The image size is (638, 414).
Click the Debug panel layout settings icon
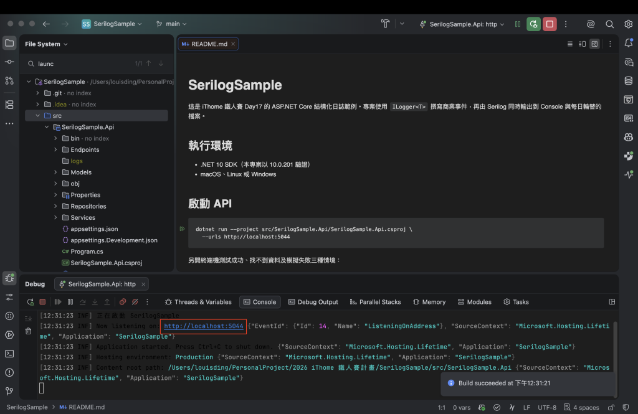coord(612,302)
